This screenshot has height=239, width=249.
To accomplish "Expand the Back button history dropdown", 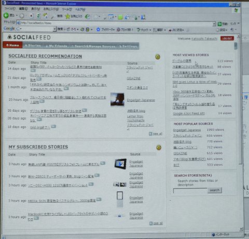I will coord(17,16).
